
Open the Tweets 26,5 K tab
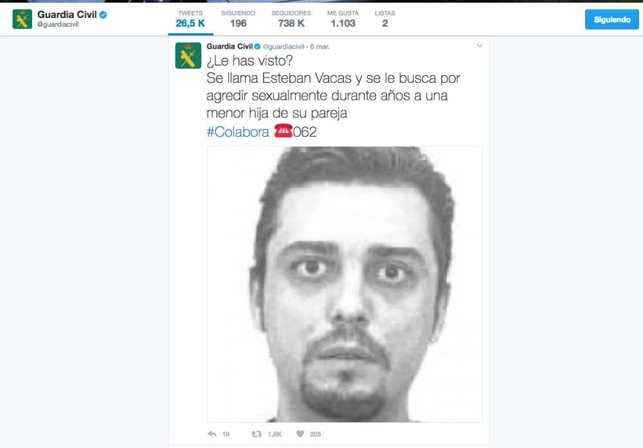click(190, 19)
